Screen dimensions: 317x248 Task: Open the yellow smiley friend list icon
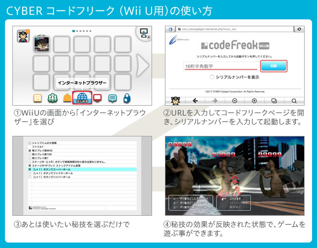coord(38,98)
